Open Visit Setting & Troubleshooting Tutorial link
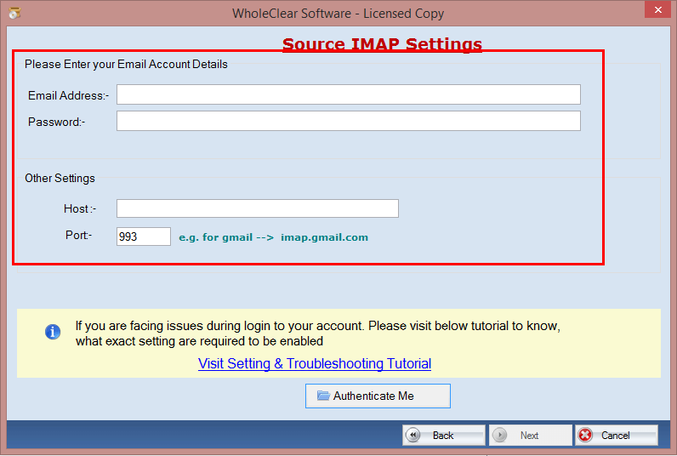Viewport: 677px width, 456px height. tap(315, 364)
